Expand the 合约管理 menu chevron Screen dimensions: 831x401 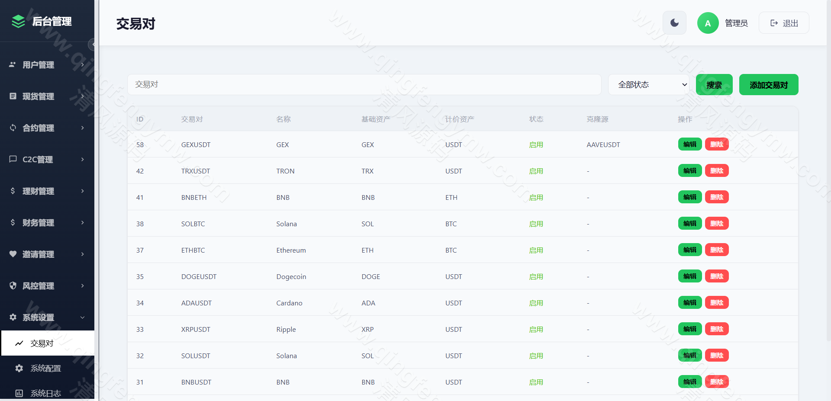pos(83,128)
